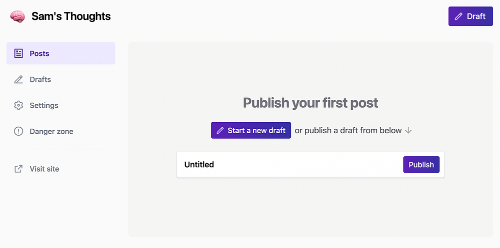This screenshot has width=500, height=248.
Task: Select Danger zone in sidebar
Action: 51,131
